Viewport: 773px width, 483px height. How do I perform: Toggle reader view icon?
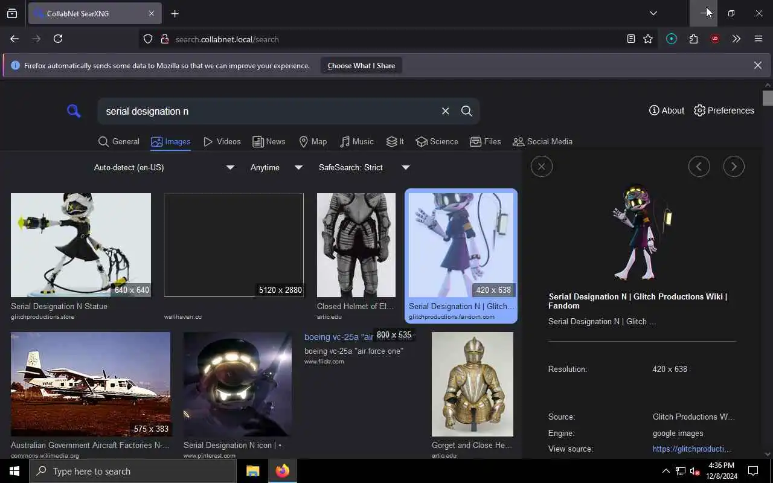point(631,39)
